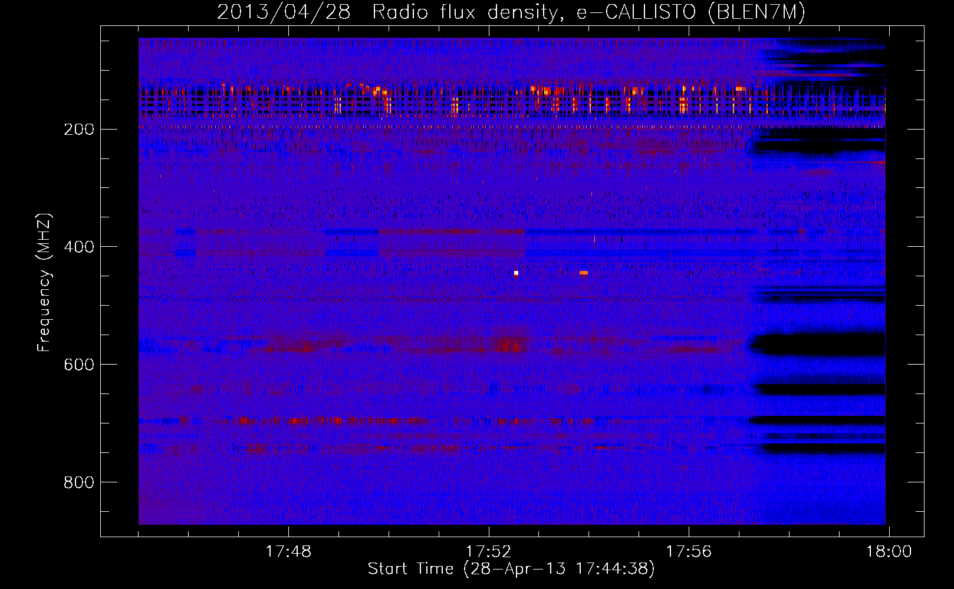This screenshot has height=589, width=954.
Task: Click the plot title '2013/04/28 Radio flux density'
Action: point(511,12)
